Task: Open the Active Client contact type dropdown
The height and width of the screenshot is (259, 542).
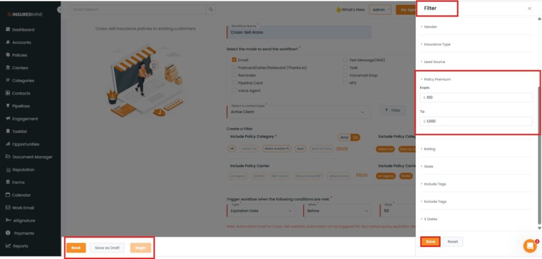Action: click(299, 112)
